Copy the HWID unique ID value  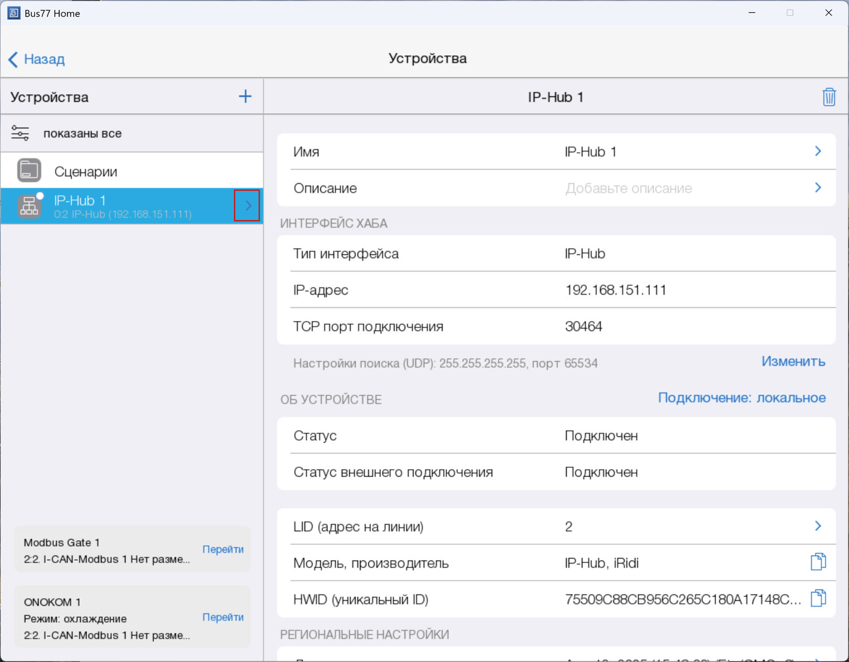pos(818,598)
